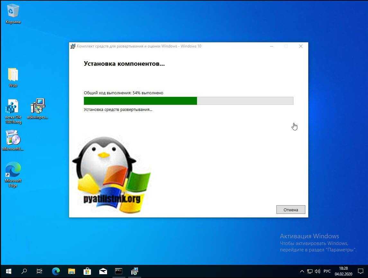Open the volume speaker tray icon
The image size is (368, 278).
[x=318, y=271]
